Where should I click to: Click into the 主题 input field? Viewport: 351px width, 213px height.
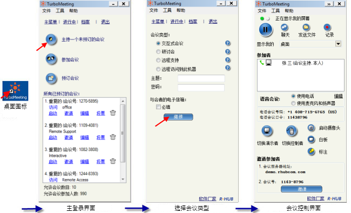point(201,78)
